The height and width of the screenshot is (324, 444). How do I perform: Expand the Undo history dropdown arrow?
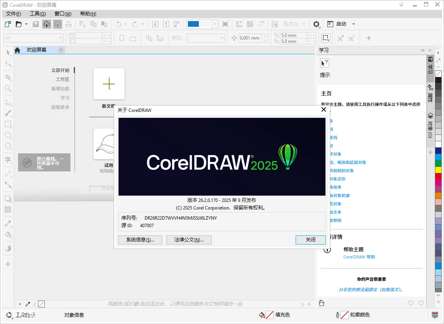click(x=126, y=24)
